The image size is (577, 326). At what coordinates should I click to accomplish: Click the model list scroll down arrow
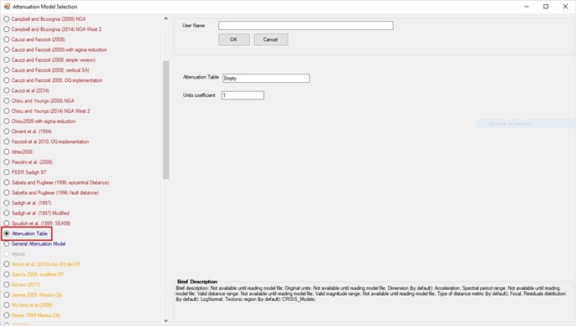click(x=166, y=321)
